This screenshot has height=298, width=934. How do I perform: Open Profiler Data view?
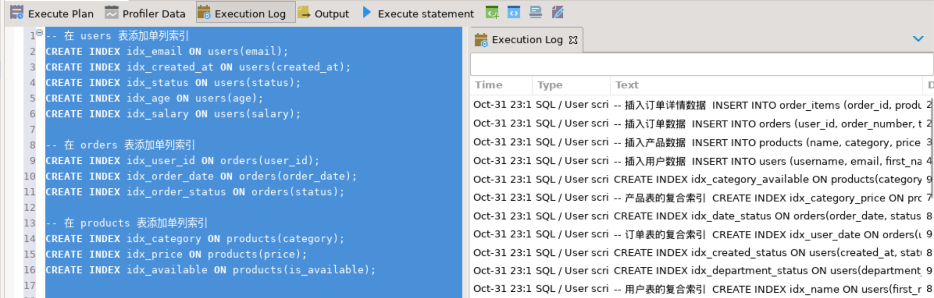[145, 13]
